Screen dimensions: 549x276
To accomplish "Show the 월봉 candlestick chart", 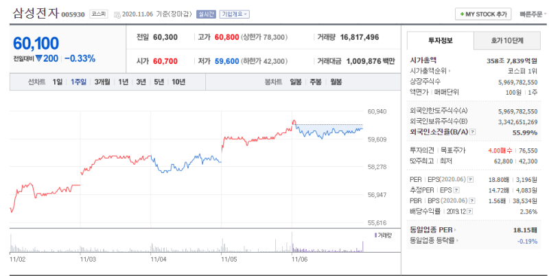I will tap(336, 82).
